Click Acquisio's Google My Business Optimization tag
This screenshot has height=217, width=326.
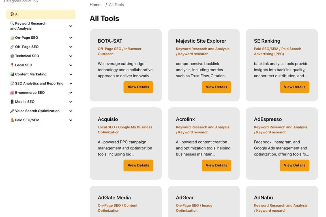pyautogui.click(x=125, y=130)
